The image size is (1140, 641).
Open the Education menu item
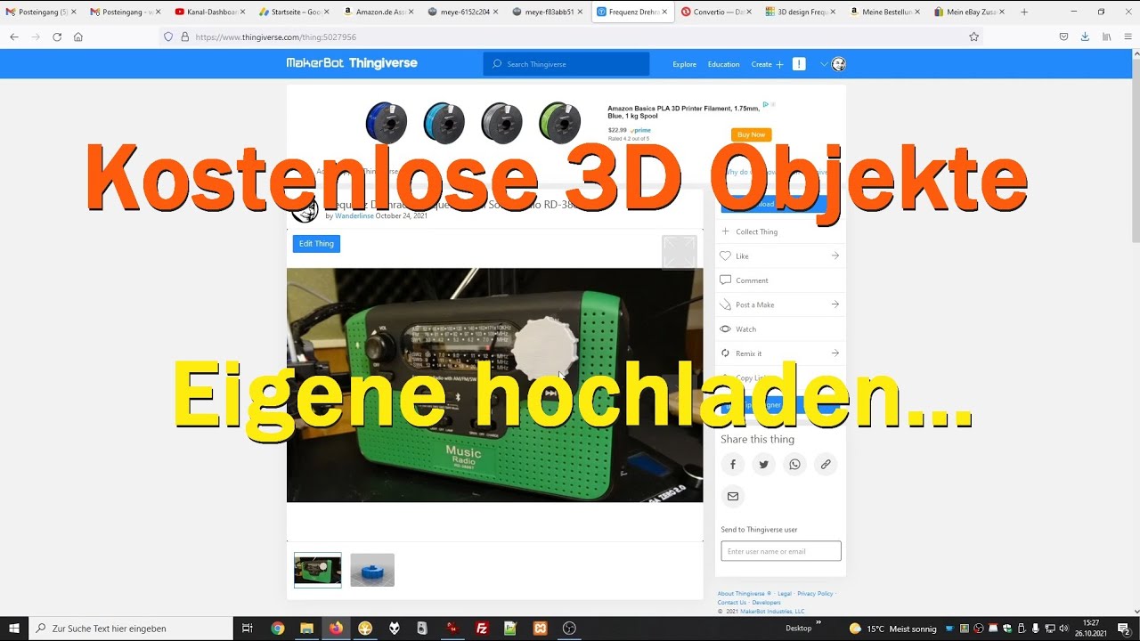tap(723, 64)
